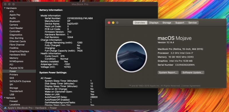The height and width of the screenshot is (112, 229).
Task: Switch to the Support tab
Action: [x=180, y=23]
